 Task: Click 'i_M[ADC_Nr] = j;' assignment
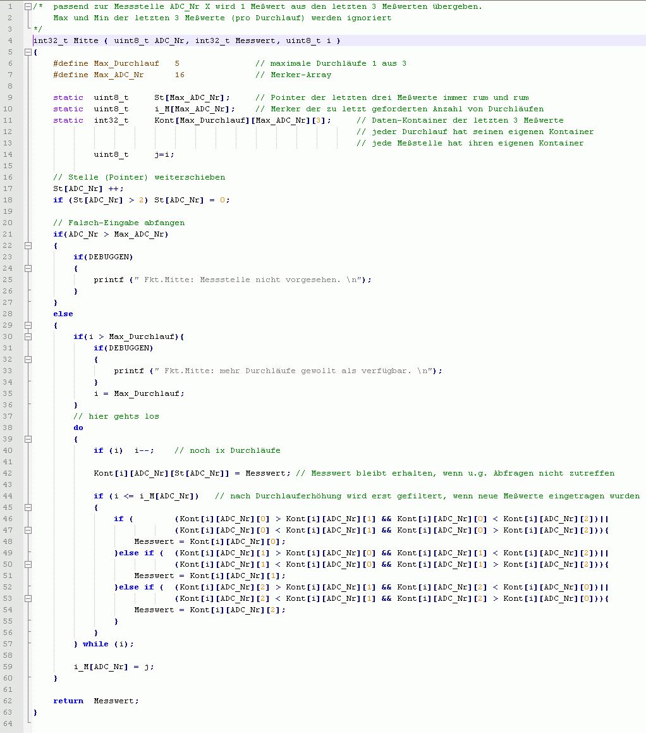click(x=114, y=667)
